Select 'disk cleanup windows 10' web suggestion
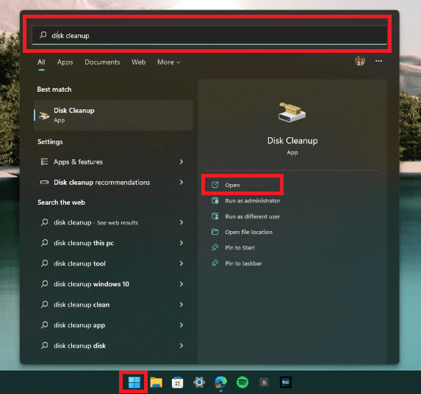 (112, 284)
